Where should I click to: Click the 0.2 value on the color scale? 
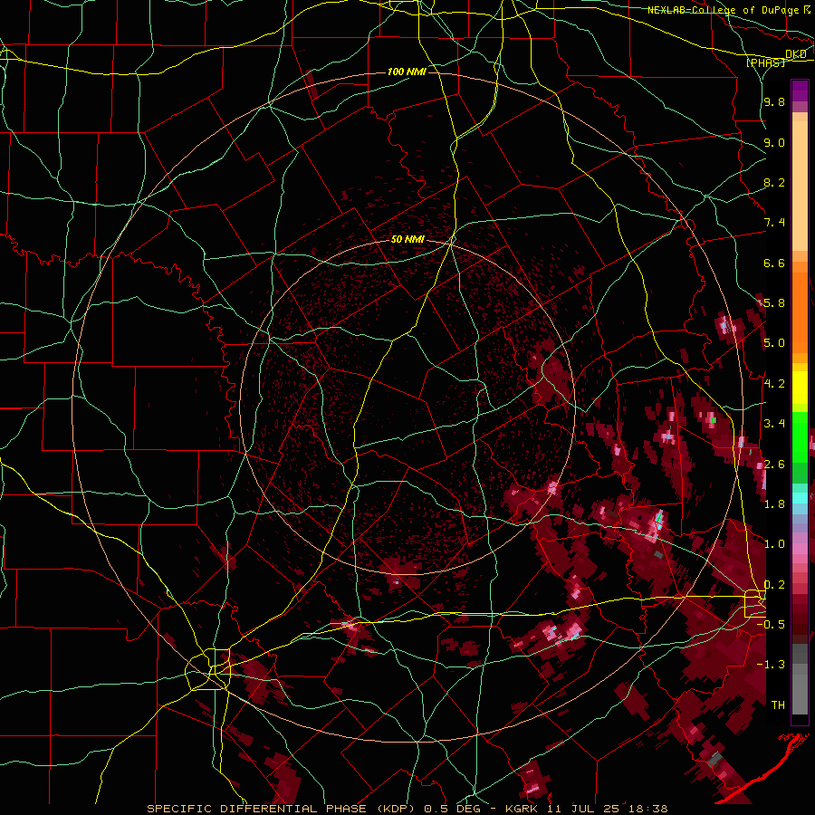774,584
